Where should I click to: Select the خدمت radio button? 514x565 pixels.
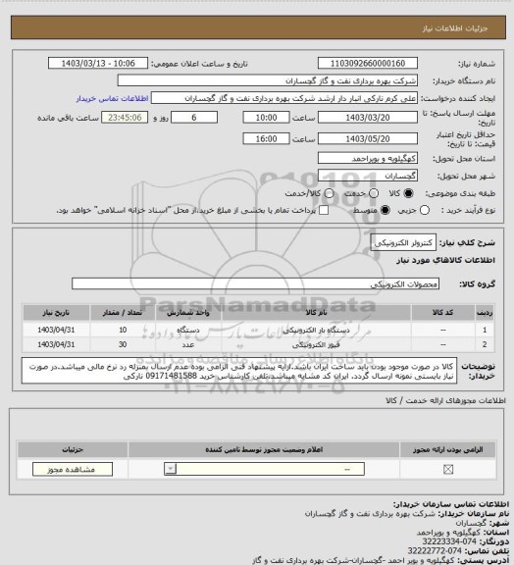(374, 193)
